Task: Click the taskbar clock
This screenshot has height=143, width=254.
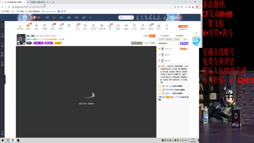Action: (x=193, y=140)
